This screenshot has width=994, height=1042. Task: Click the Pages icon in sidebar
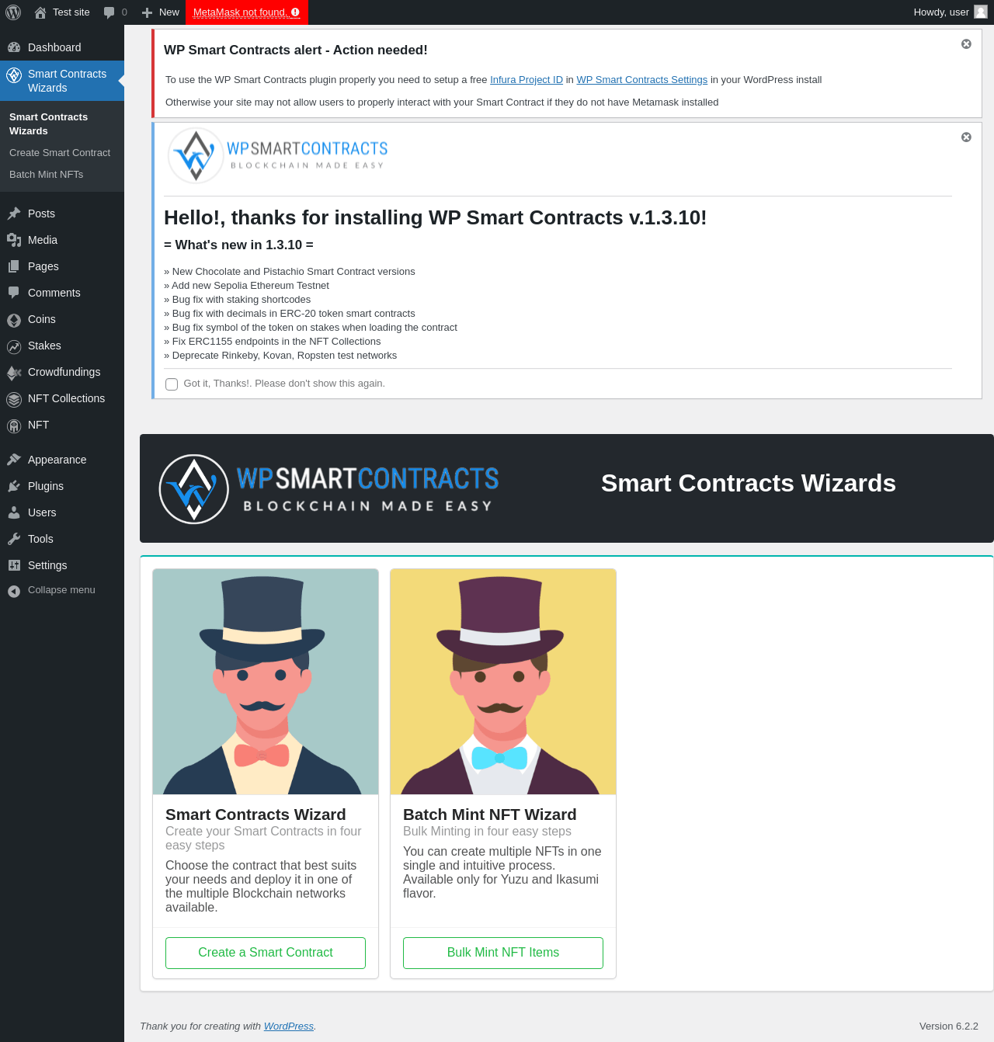tap(14, 266)
